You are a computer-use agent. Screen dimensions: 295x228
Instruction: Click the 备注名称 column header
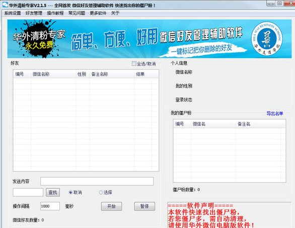tap(112, 74)
